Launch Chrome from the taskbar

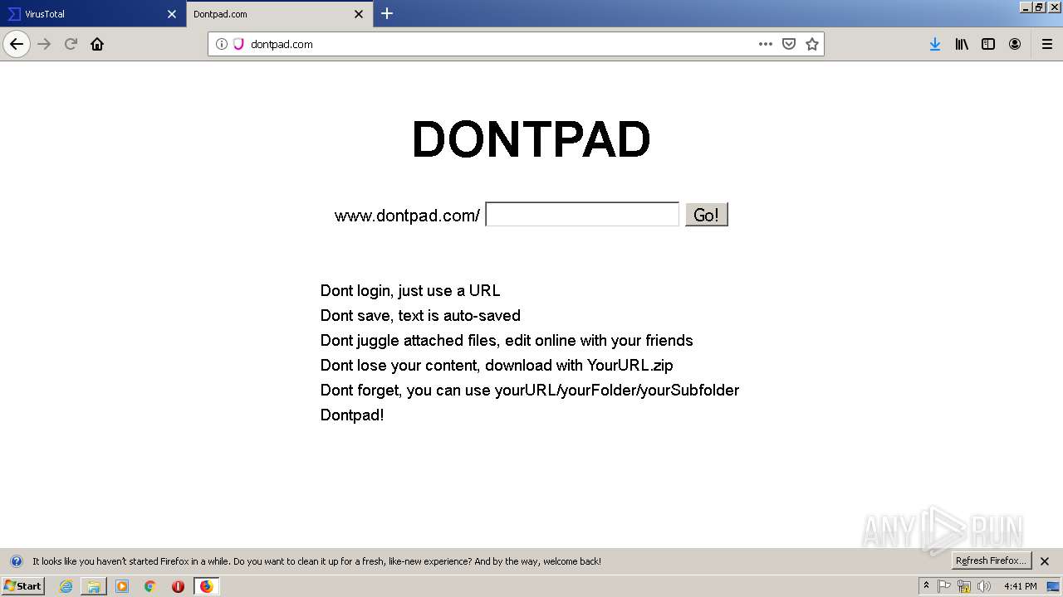(x=150, y=586)
